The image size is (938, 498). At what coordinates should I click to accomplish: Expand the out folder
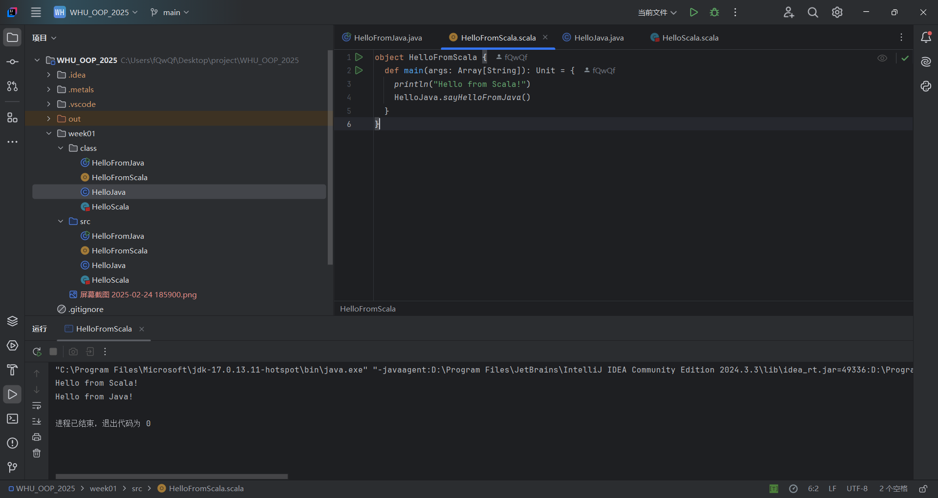coord(48,119)
